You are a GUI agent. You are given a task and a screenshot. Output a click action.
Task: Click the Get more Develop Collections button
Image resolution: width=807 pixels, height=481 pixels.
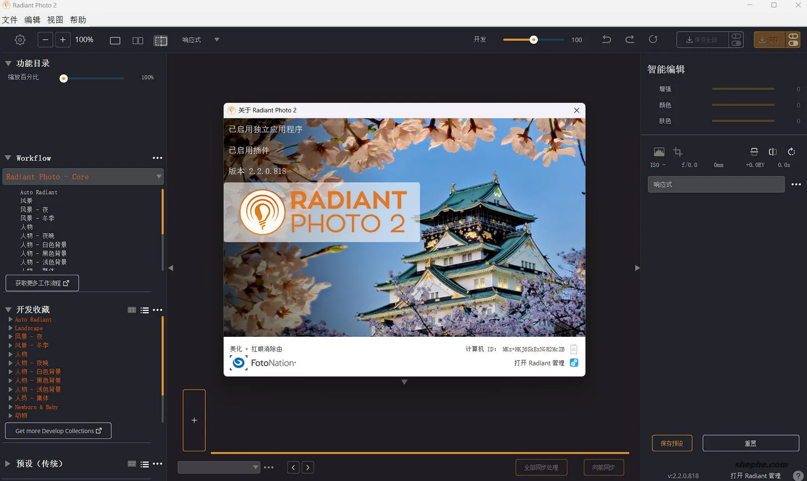[x=57, y=431]
